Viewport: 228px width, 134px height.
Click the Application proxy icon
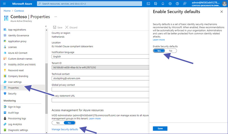pos(5,41)
